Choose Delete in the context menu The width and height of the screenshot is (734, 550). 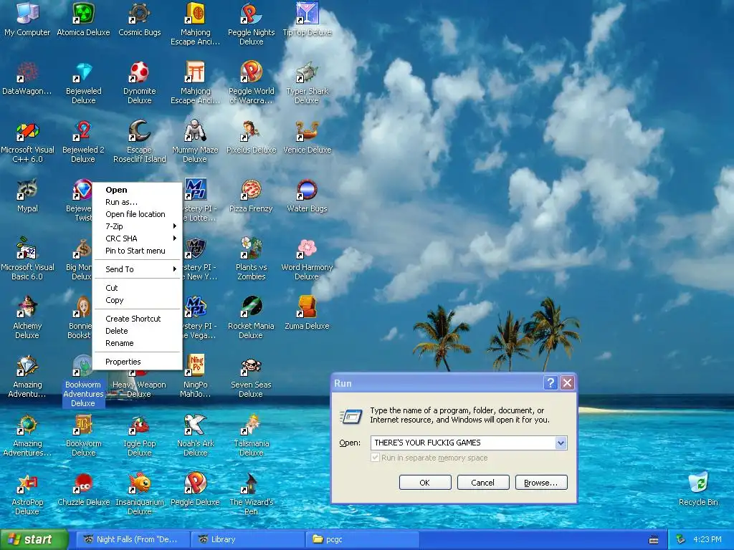(137, 331)
